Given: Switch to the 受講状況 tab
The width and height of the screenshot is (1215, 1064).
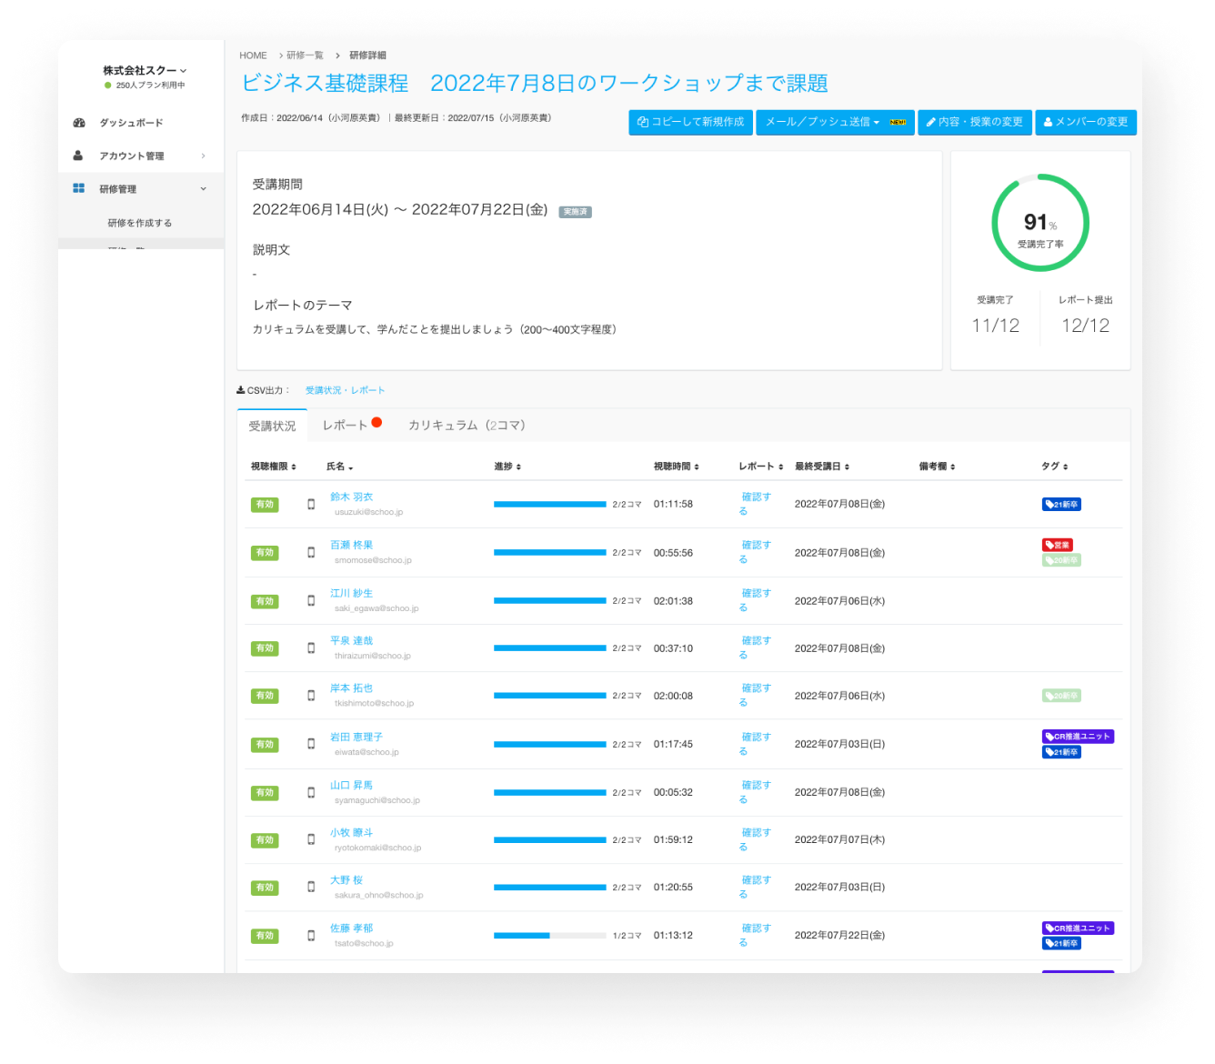Looking at the screenshot, I should pyautogui.click(x=272, y=426).
